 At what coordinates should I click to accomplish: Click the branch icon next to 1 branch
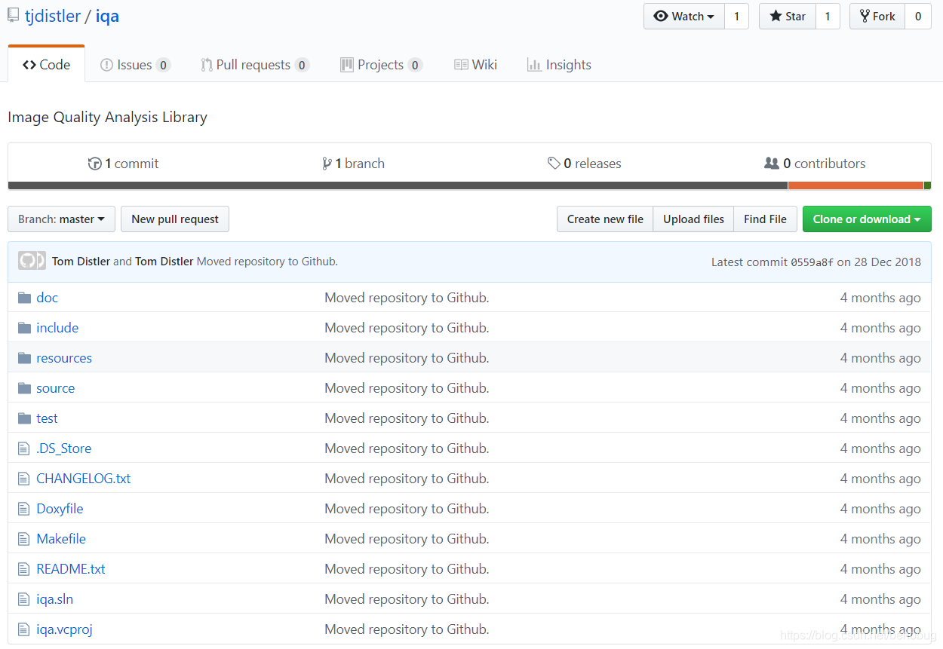coord(327,164)
